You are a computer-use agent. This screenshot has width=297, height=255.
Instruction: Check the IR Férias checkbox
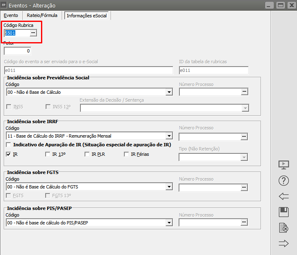click(x=126, y=154)
